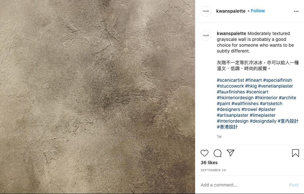Like the post with heart icon
The height and width of the screenshot is (194, 304).
(x=205, y=153)
